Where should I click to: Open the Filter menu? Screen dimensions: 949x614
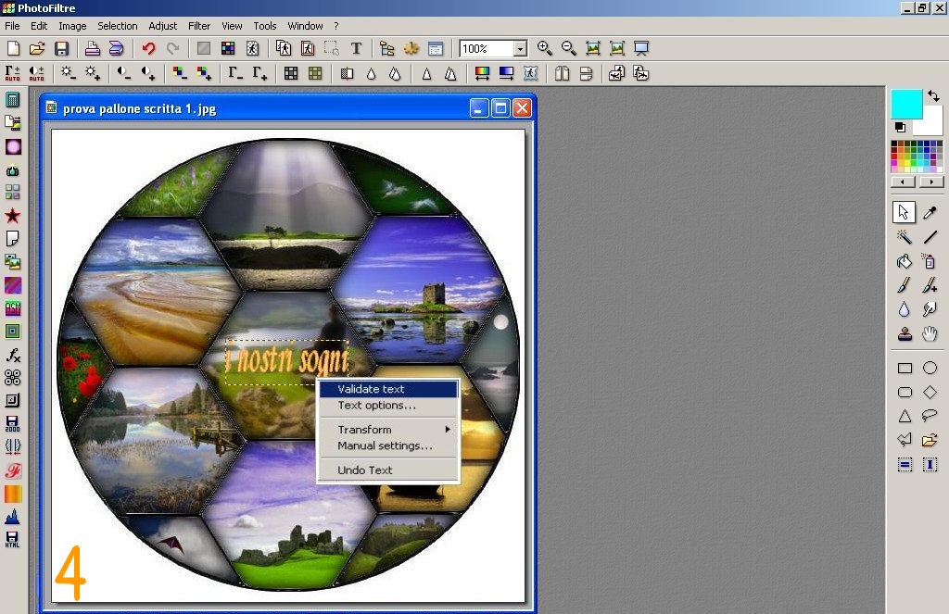pos(199,26)
